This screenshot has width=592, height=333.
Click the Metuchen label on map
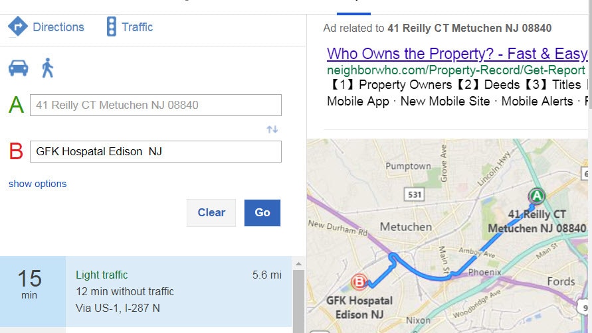click(x=406, y=227)
